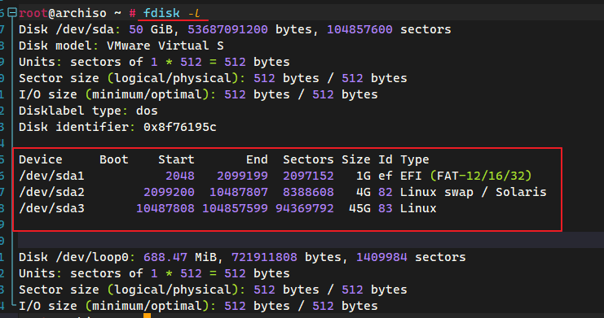
Task: Click the /dev/sda3 device entry
Action: [x=51, y=208]
